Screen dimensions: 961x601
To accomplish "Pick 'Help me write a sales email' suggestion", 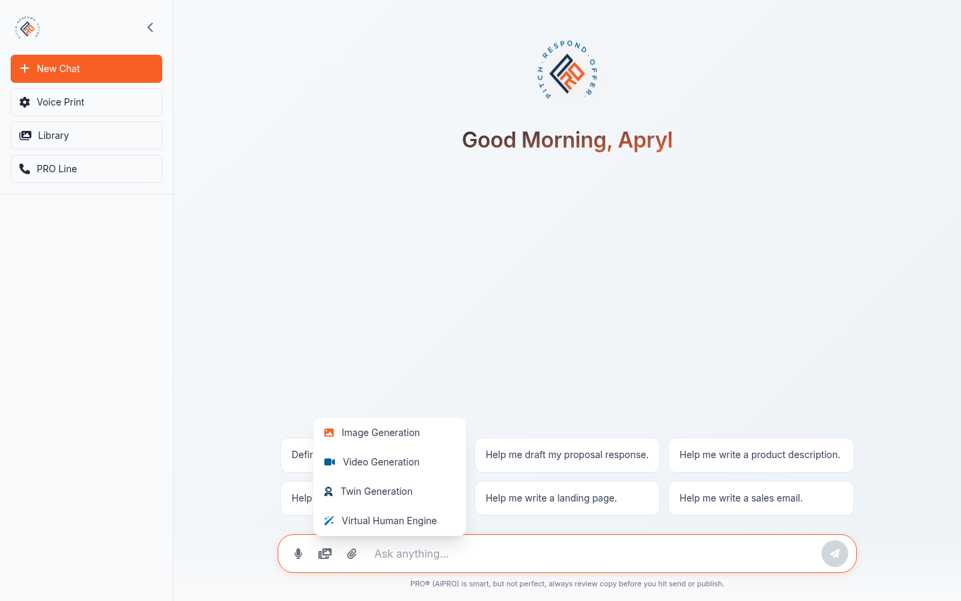I will [761, 498].
